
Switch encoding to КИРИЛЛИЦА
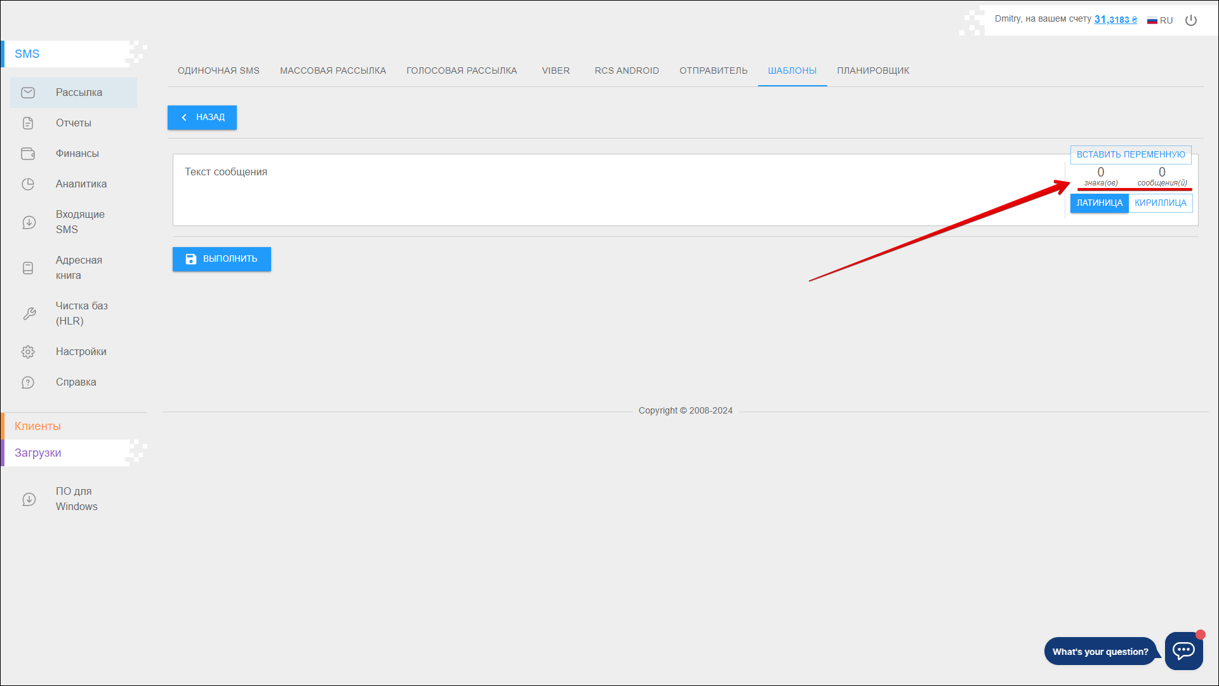1160,203
